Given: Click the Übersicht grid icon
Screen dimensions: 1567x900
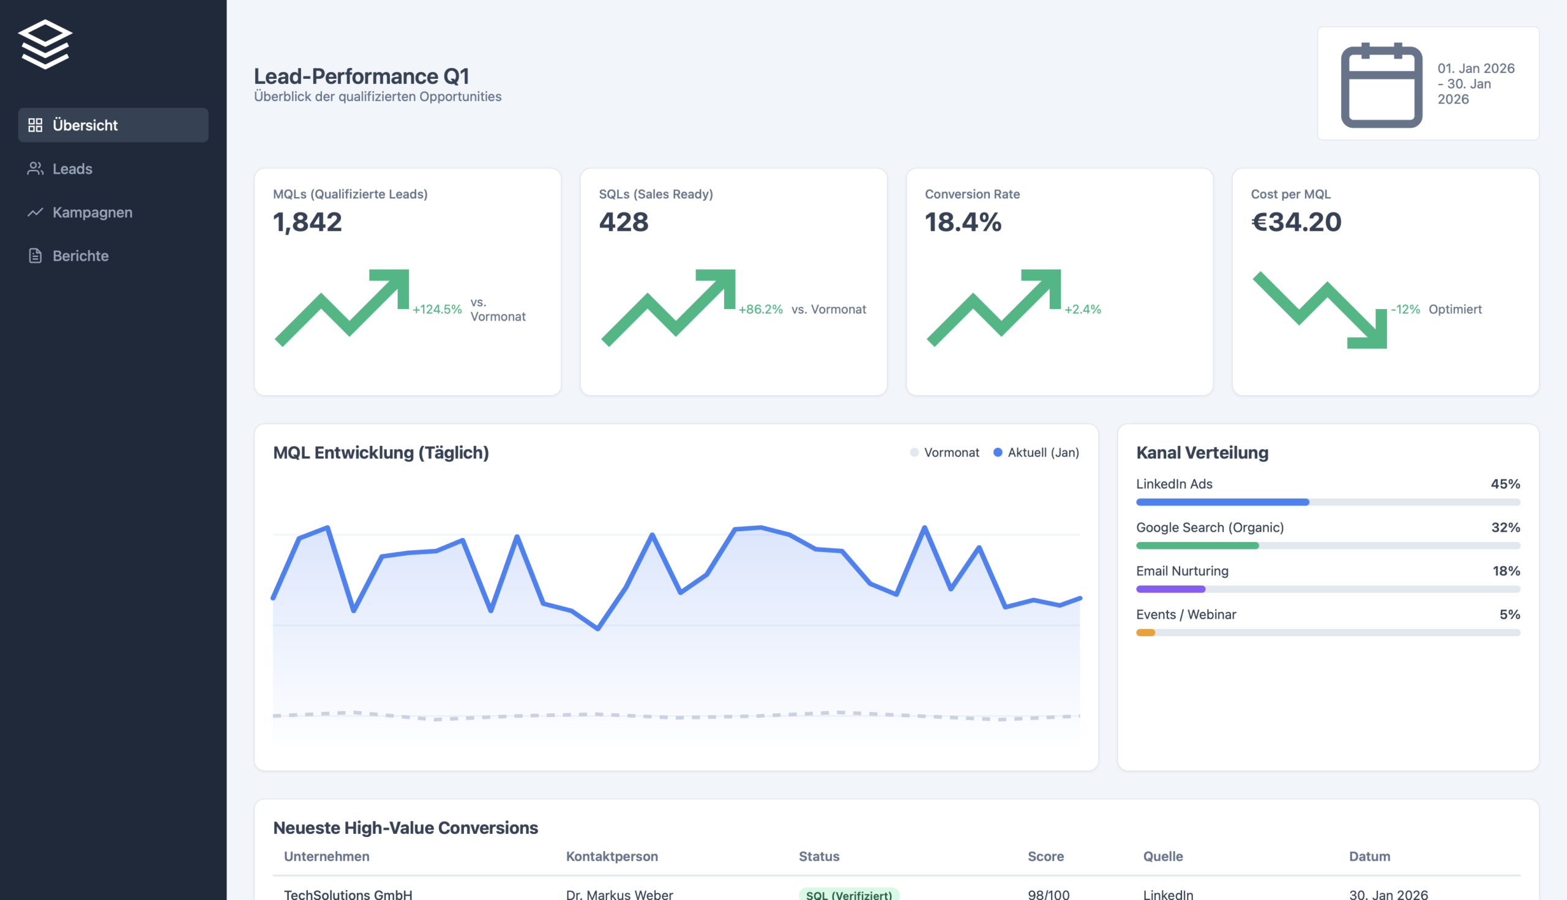Looking at the screenshot, I should point(36,125).
